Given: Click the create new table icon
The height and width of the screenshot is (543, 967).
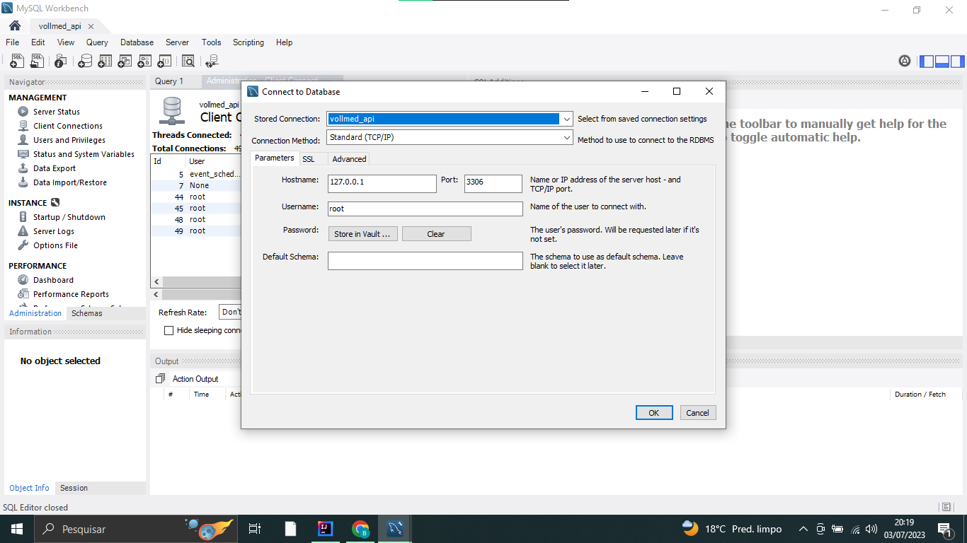Looking at the screenshot, I should pos(105,62).
